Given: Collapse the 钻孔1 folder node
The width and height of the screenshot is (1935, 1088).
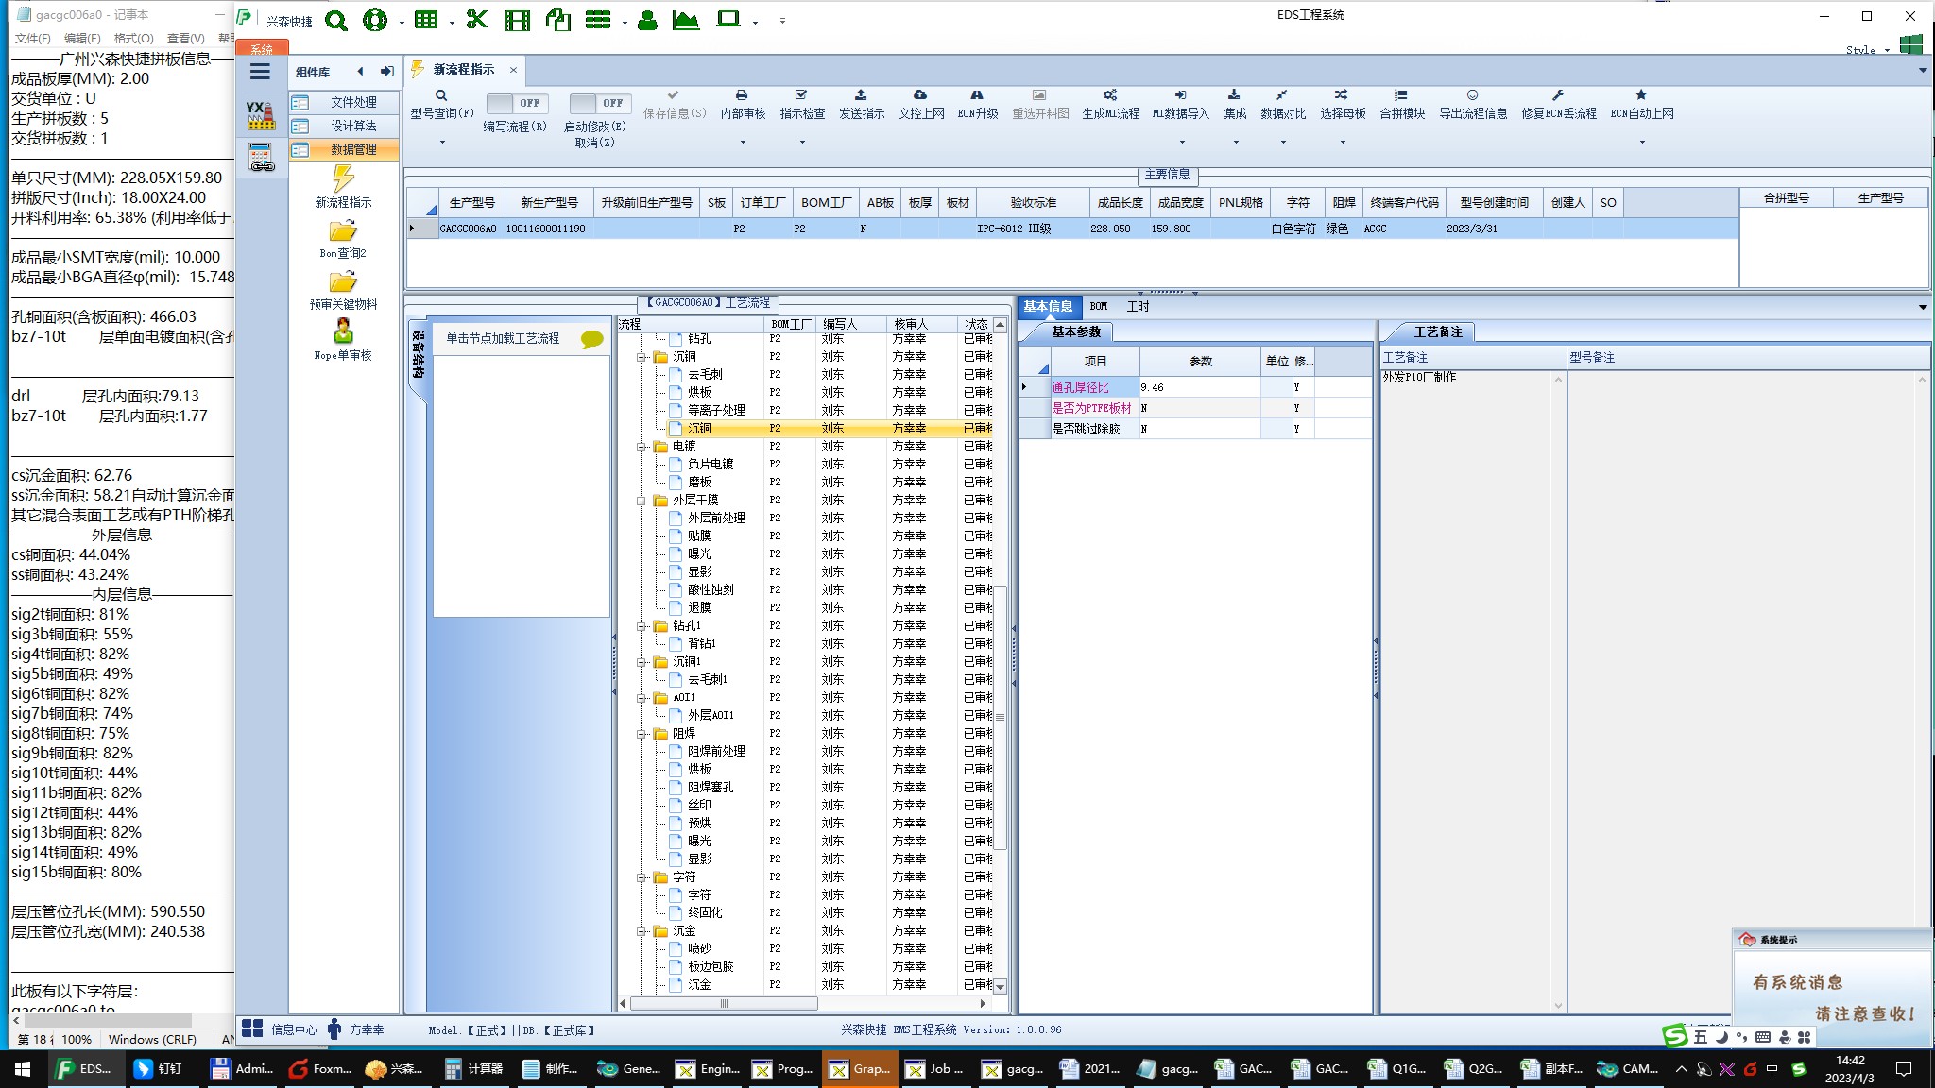Looking at the screenshot, I should (642, 626).
